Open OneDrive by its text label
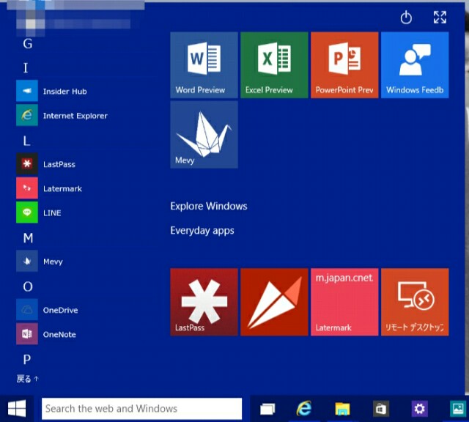 60,310
